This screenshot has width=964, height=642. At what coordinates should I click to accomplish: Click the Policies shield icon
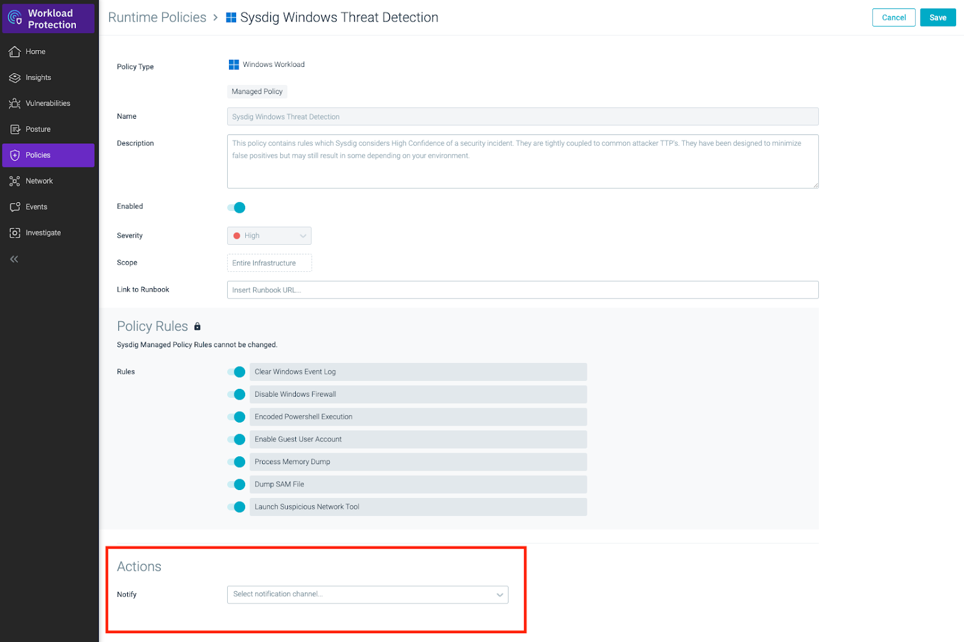click(x=14, y=156)
